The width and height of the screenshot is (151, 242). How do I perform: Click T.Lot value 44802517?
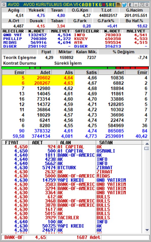tap(108, 16)
